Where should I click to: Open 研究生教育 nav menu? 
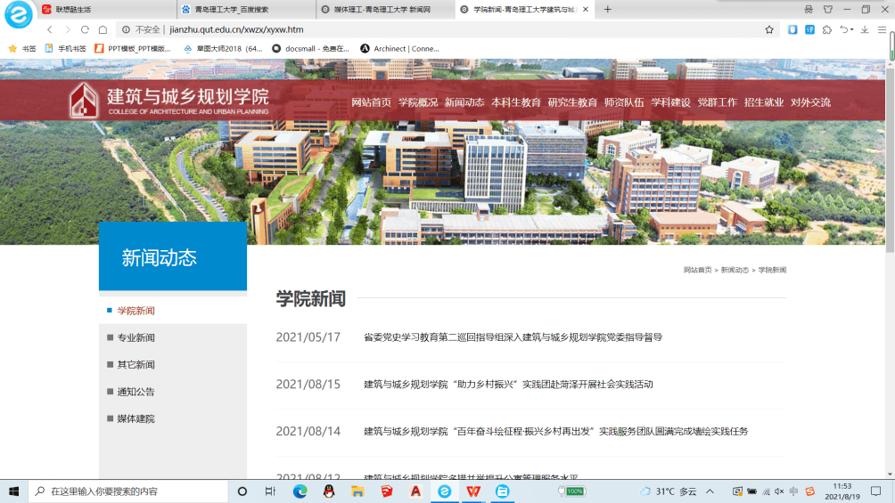coord(572,102)
